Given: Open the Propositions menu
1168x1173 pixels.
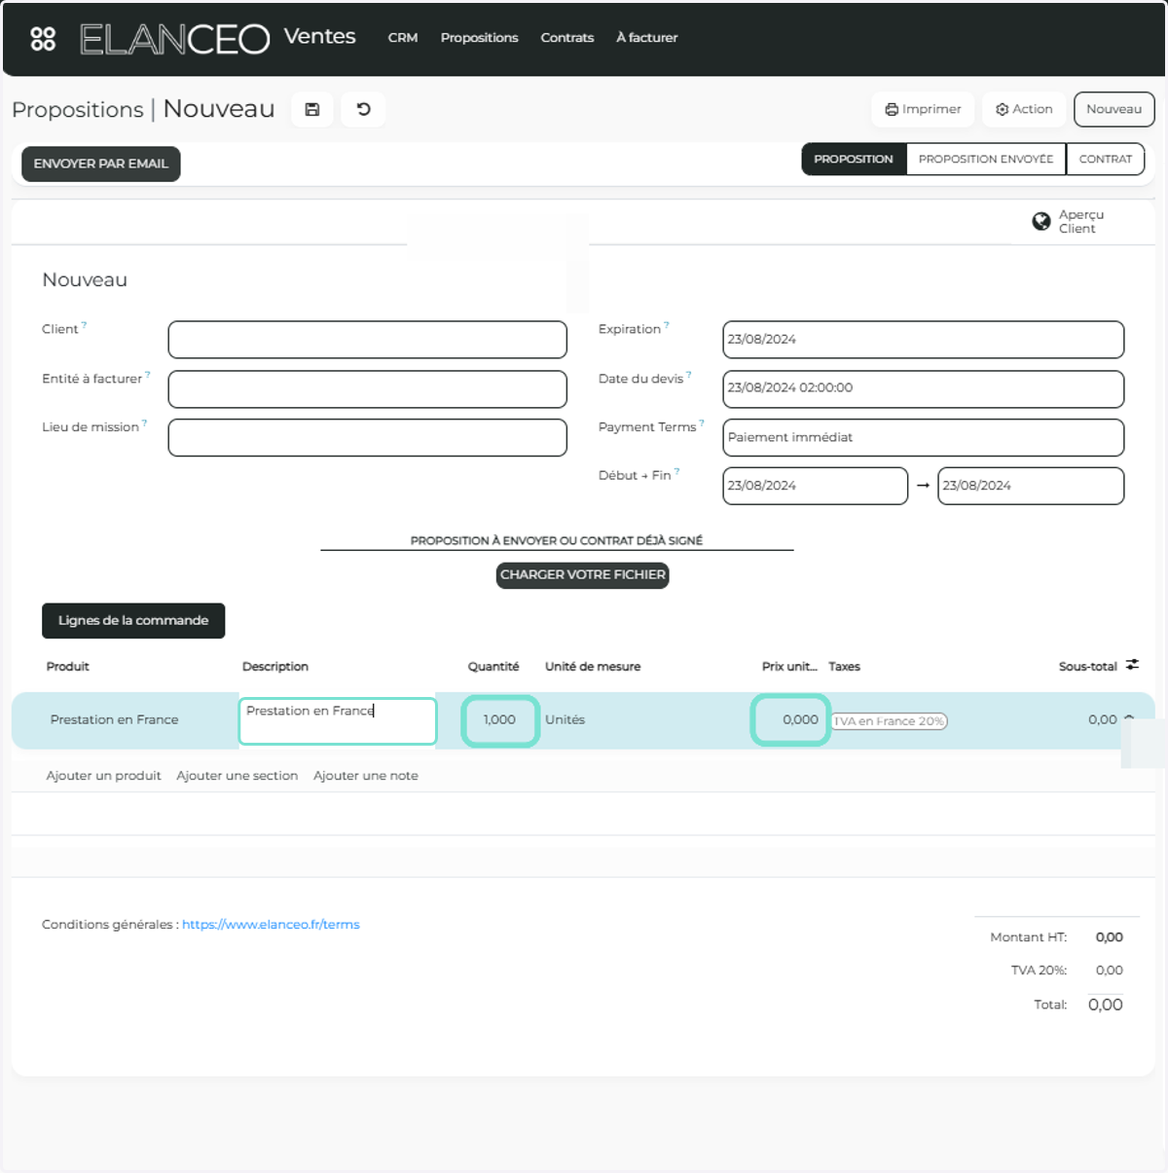Looking at the screenshot, I should click(x=479, y=38).
